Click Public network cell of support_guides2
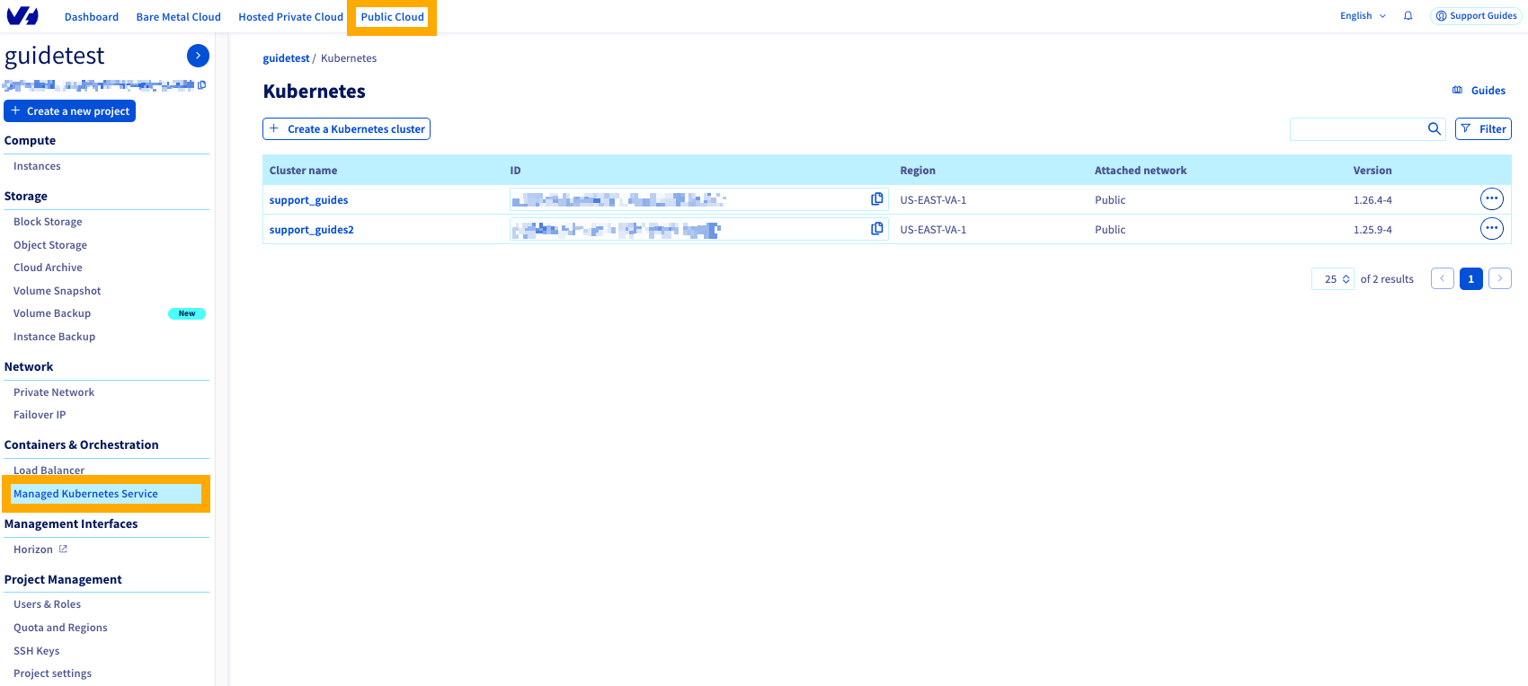The height and width of the screenshot is (686, 1528). (1110, 230)
